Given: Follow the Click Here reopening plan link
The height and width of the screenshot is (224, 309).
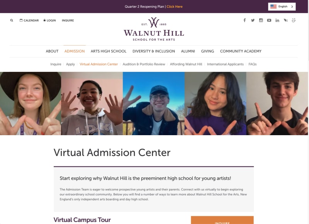Looking at the screenshot, I should (175, 7).
